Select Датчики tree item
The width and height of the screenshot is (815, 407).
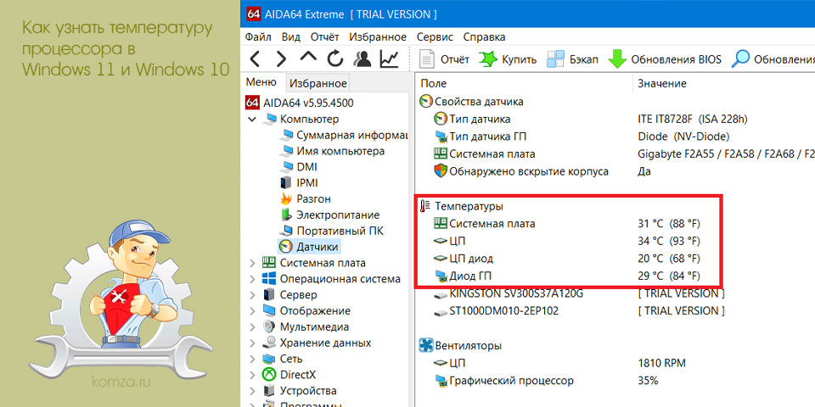pos(309,247)
